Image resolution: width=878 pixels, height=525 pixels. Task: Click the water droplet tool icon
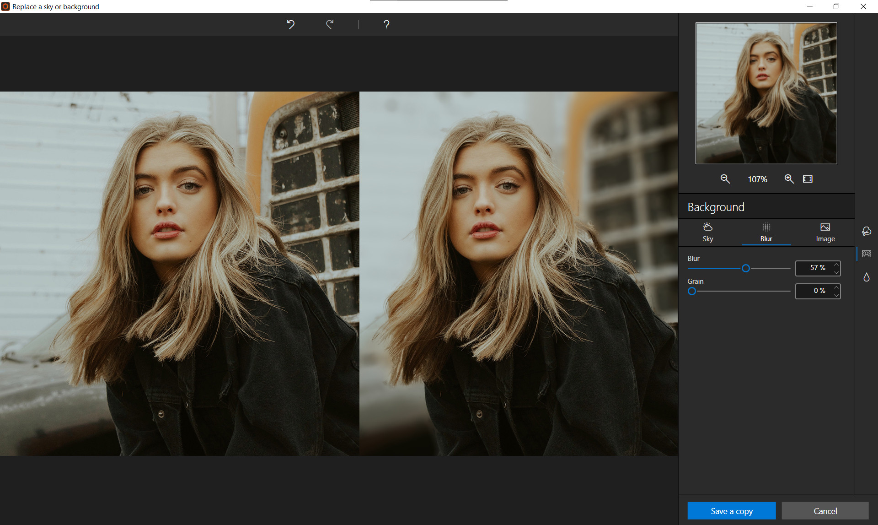867,277
